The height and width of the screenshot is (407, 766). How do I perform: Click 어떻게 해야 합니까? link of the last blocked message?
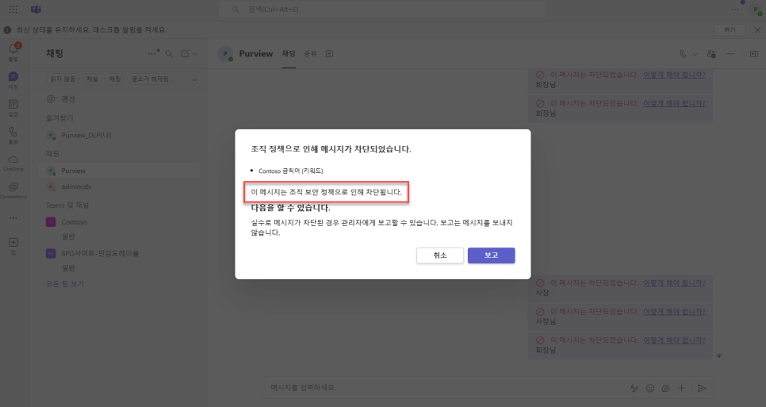[674, 340]
